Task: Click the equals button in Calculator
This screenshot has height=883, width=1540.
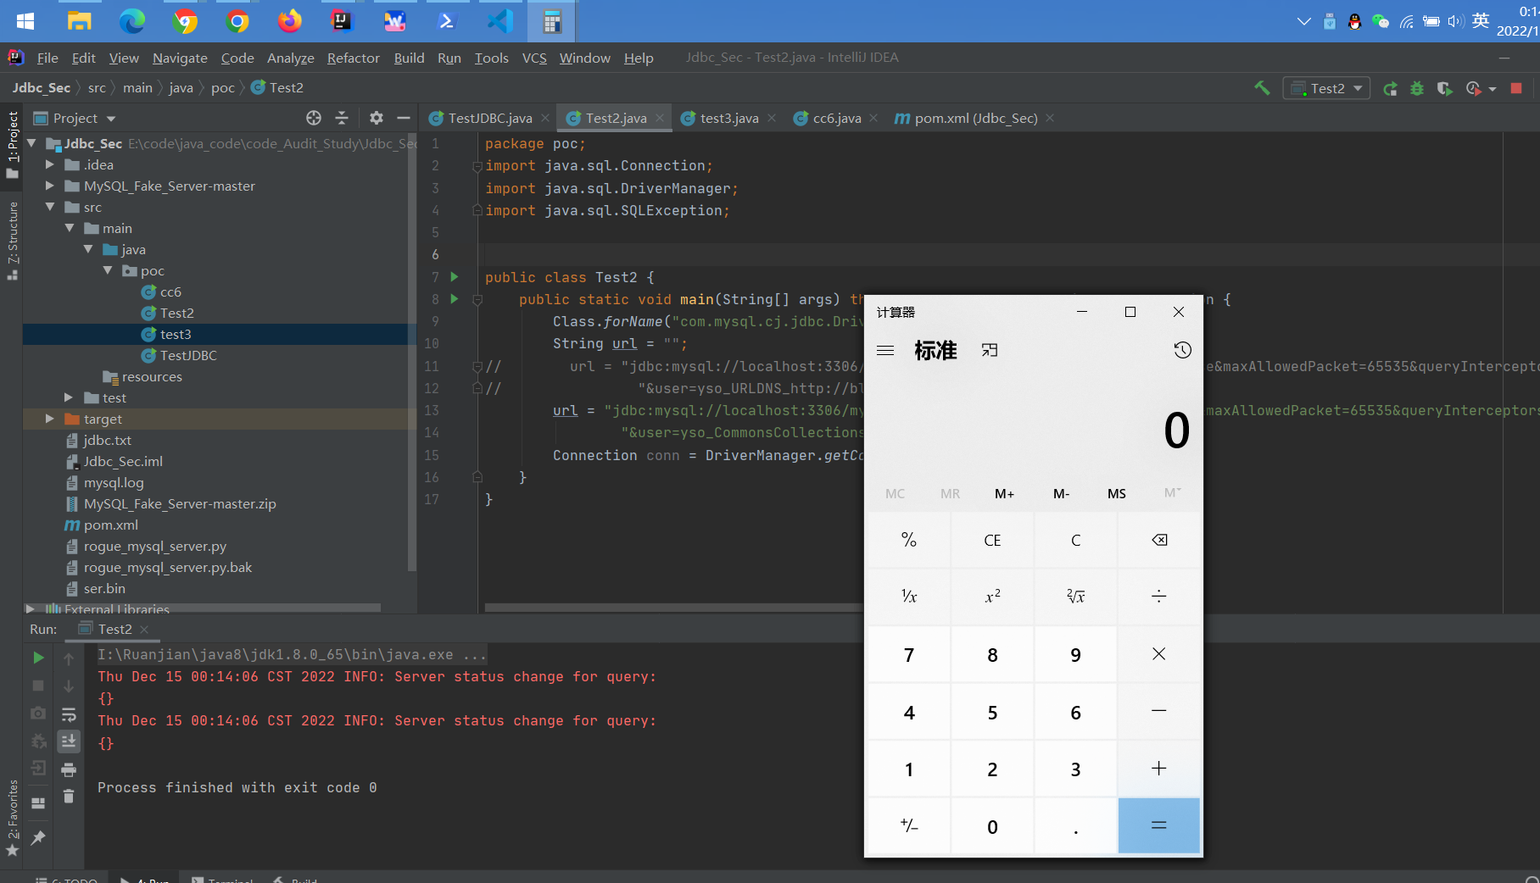Action: click(1159, 825)
